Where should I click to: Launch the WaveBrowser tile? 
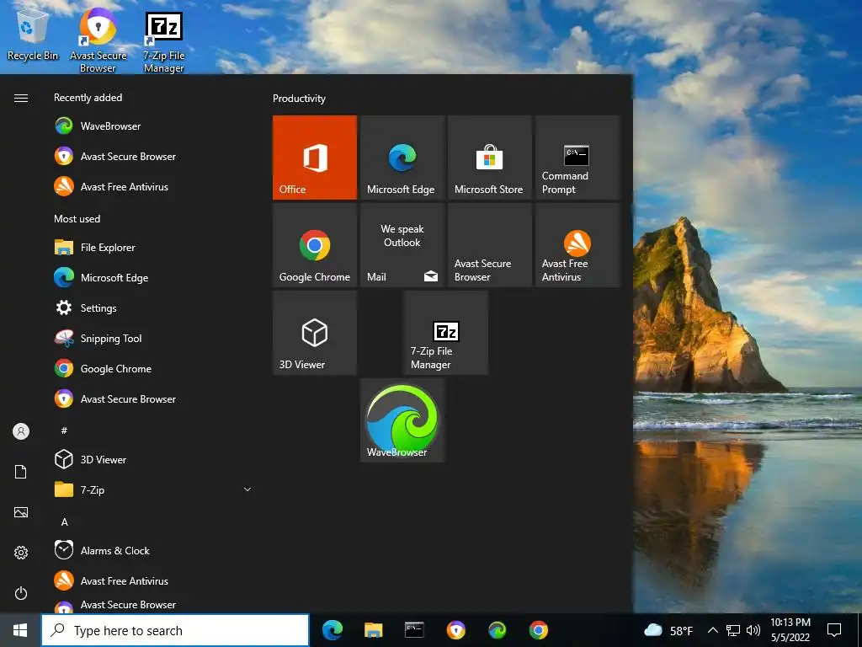click(402, 420)
